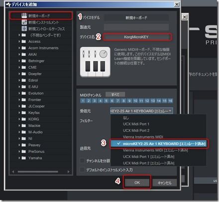The width and height of the screenshot is (219, 202).
Task: Expand the E-MU vendor folder
Action: pos(19,87)
